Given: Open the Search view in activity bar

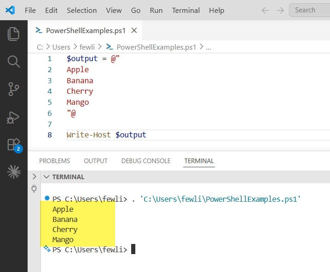Looking at the screenshot, I should click(x=13, y=61).
